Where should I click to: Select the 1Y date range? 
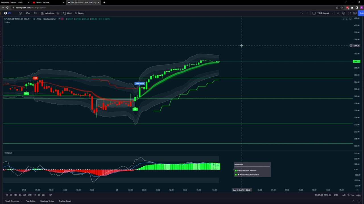click(x=35, y=195)
